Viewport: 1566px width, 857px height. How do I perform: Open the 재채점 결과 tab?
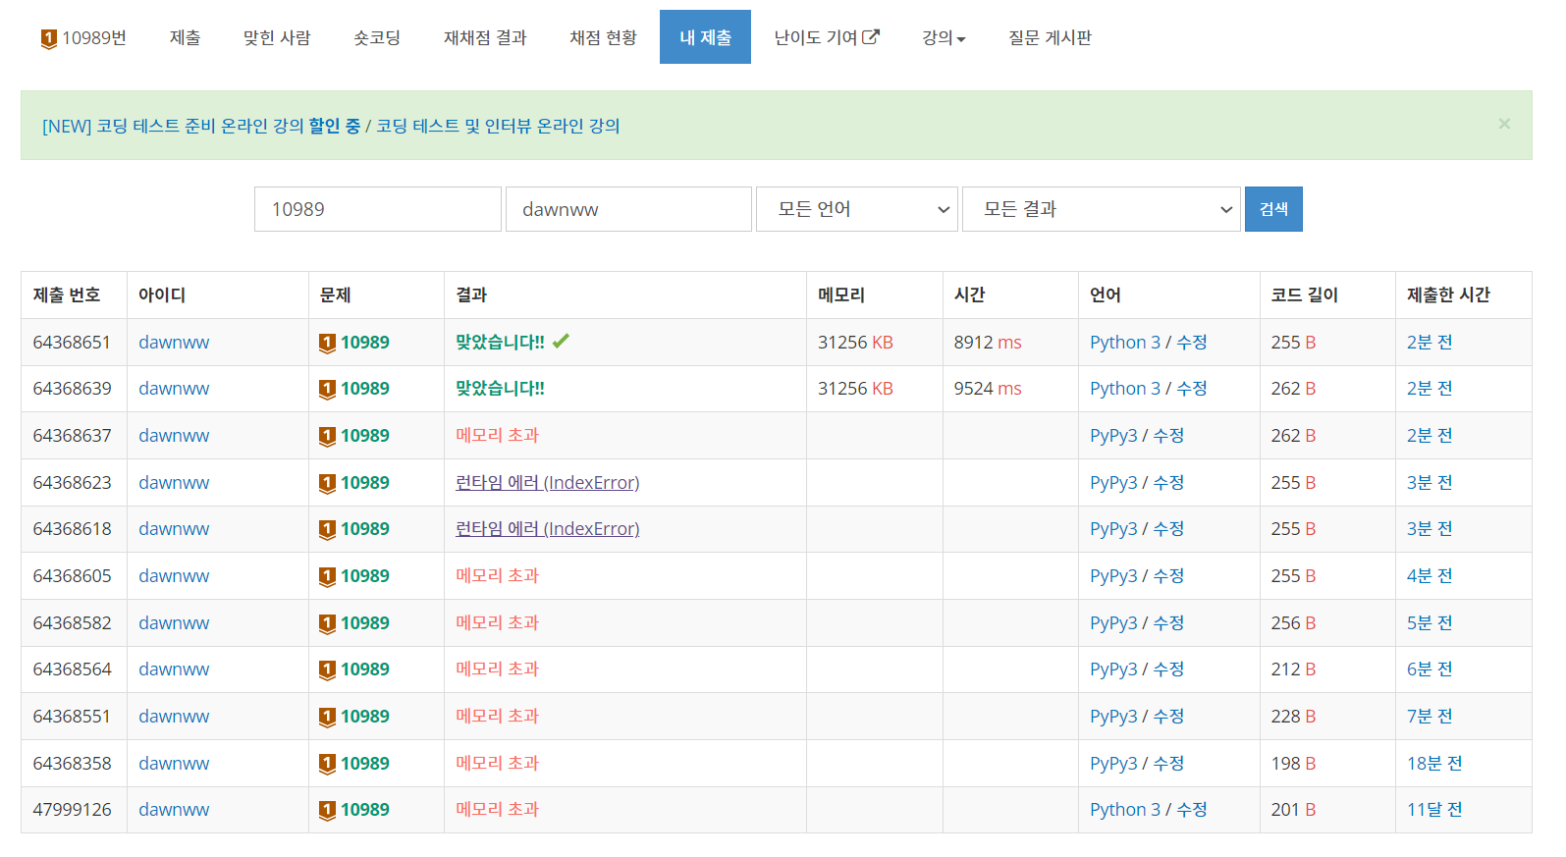point(485,37)
